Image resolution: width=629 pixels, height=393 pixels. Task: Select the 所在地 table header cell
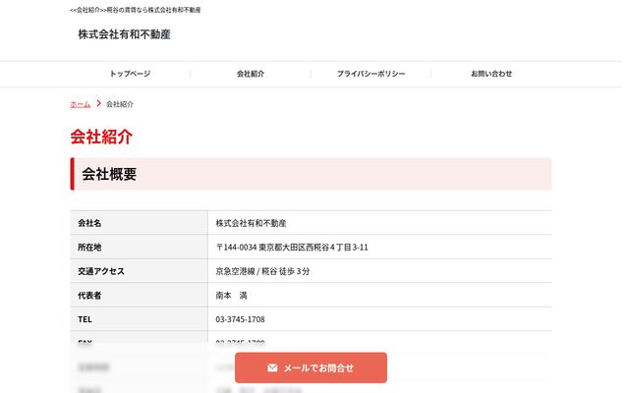140,247
